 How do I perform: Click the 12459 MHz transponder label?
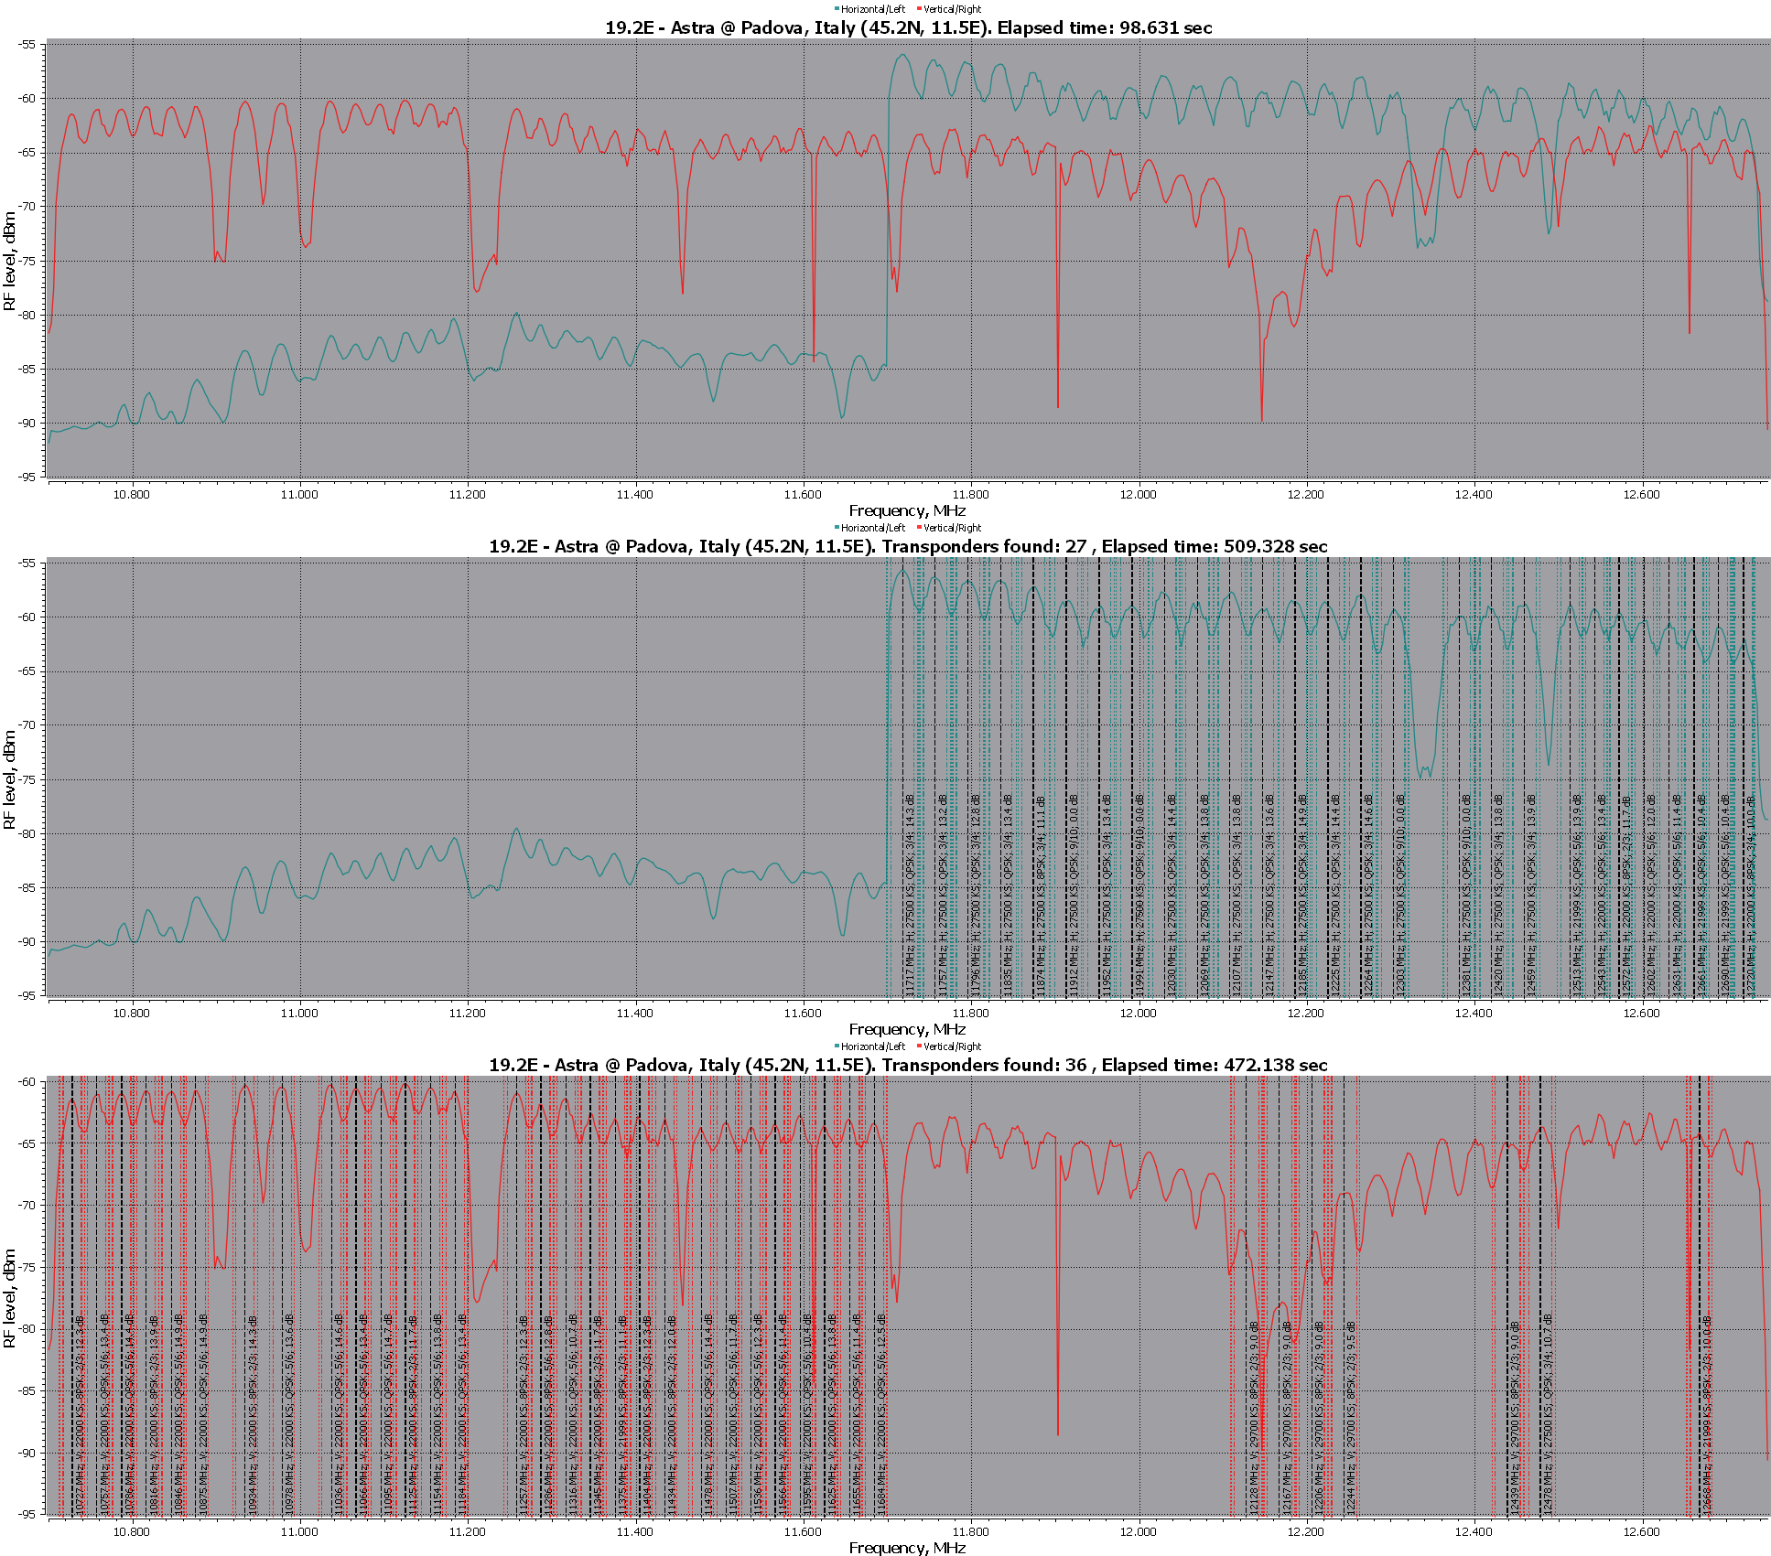point(1531,895)
